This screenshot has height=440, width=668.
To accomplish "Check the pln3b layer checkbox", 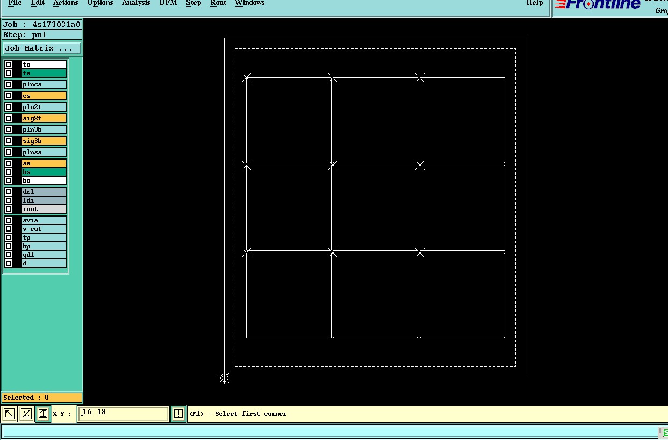I will [x=9, y=129].
